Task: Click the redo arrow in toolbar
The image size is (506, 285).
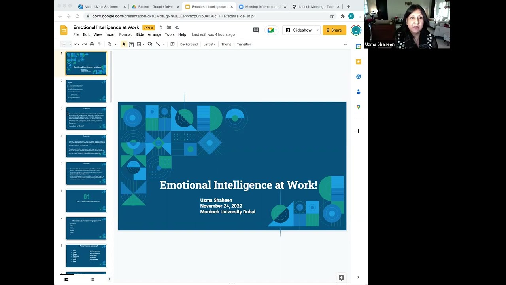Action: (84, 44)
